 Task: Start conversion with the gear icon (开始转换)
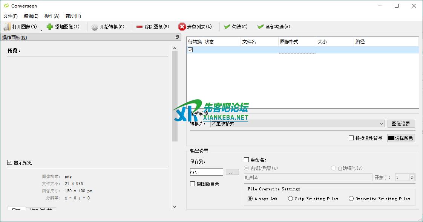[95, 27]
